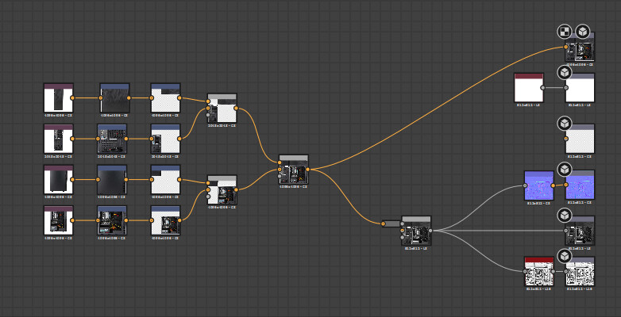This screenshot has height=317, width=621.
Task: Select the lower blend node combining the bottom two rows
Action: point(222,189)
